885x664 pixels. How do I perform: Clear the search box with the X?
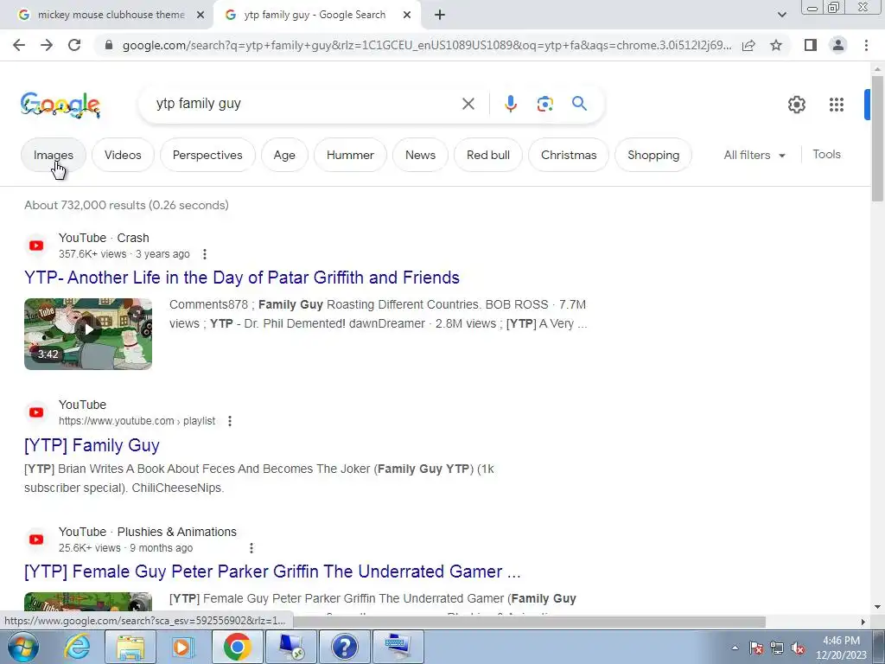(468, 104)
